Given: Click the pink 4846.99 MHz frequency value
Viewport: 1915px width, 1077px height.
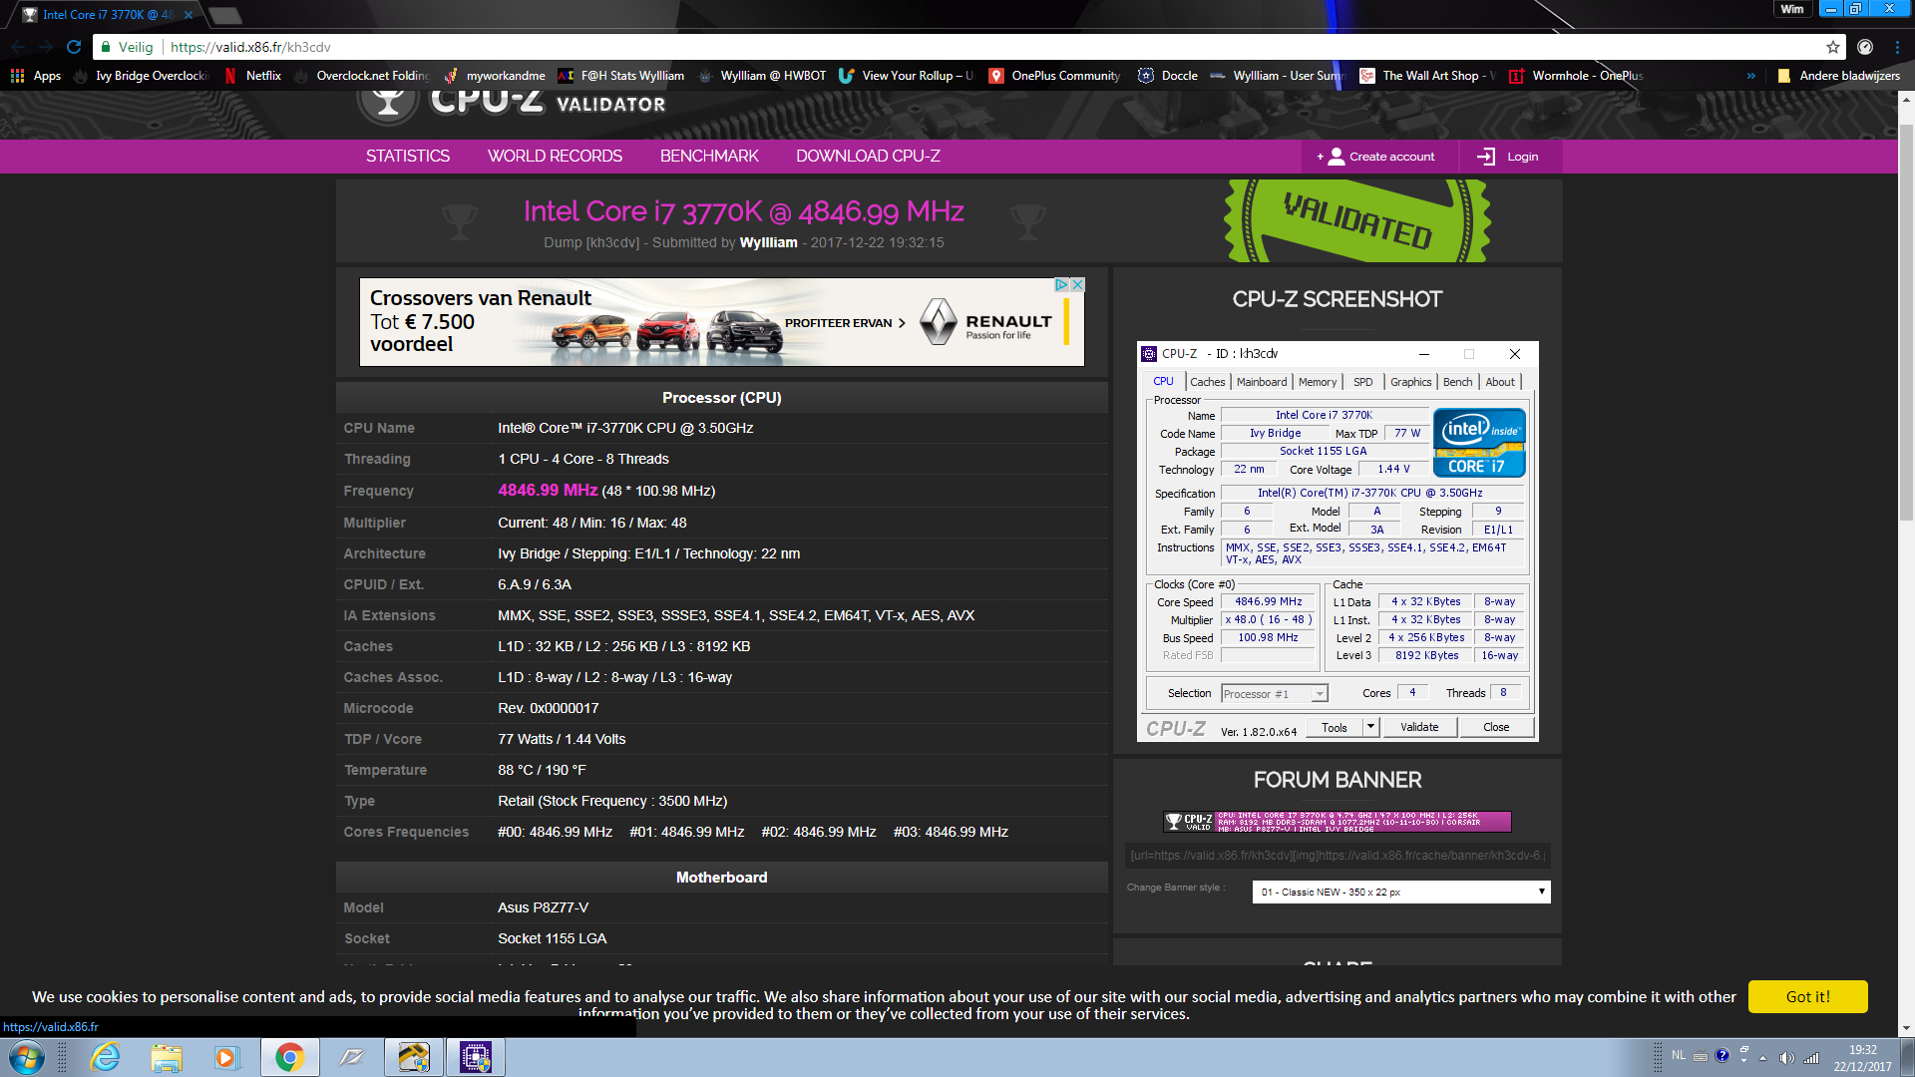Looking at the screenshot, I should coord(548,490).
